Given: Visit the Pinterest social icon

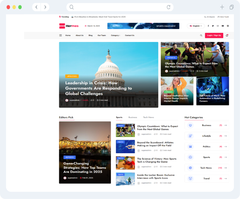Looking at the screenshot, I should click(228, 26).
